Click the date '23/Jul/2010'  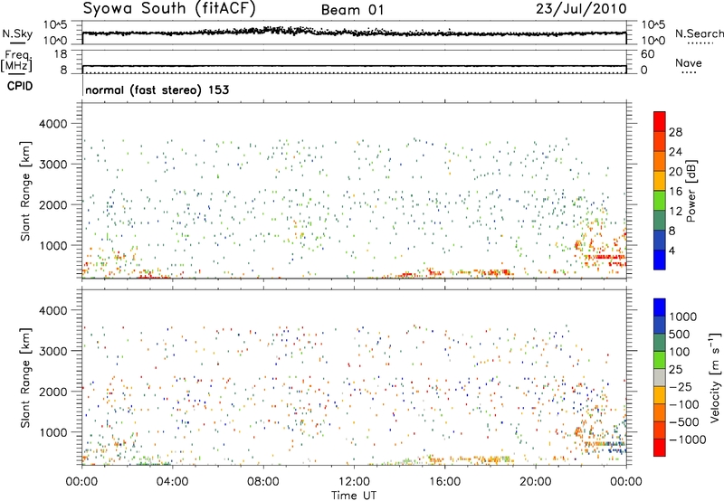tap(581, 9)
